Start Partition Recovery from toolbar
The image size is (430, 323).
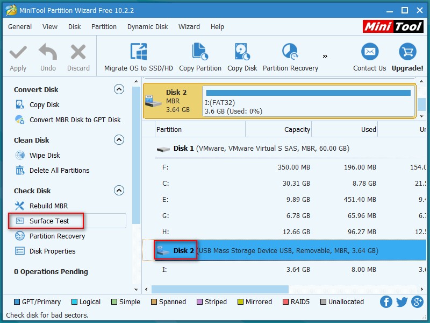(290, 58)
